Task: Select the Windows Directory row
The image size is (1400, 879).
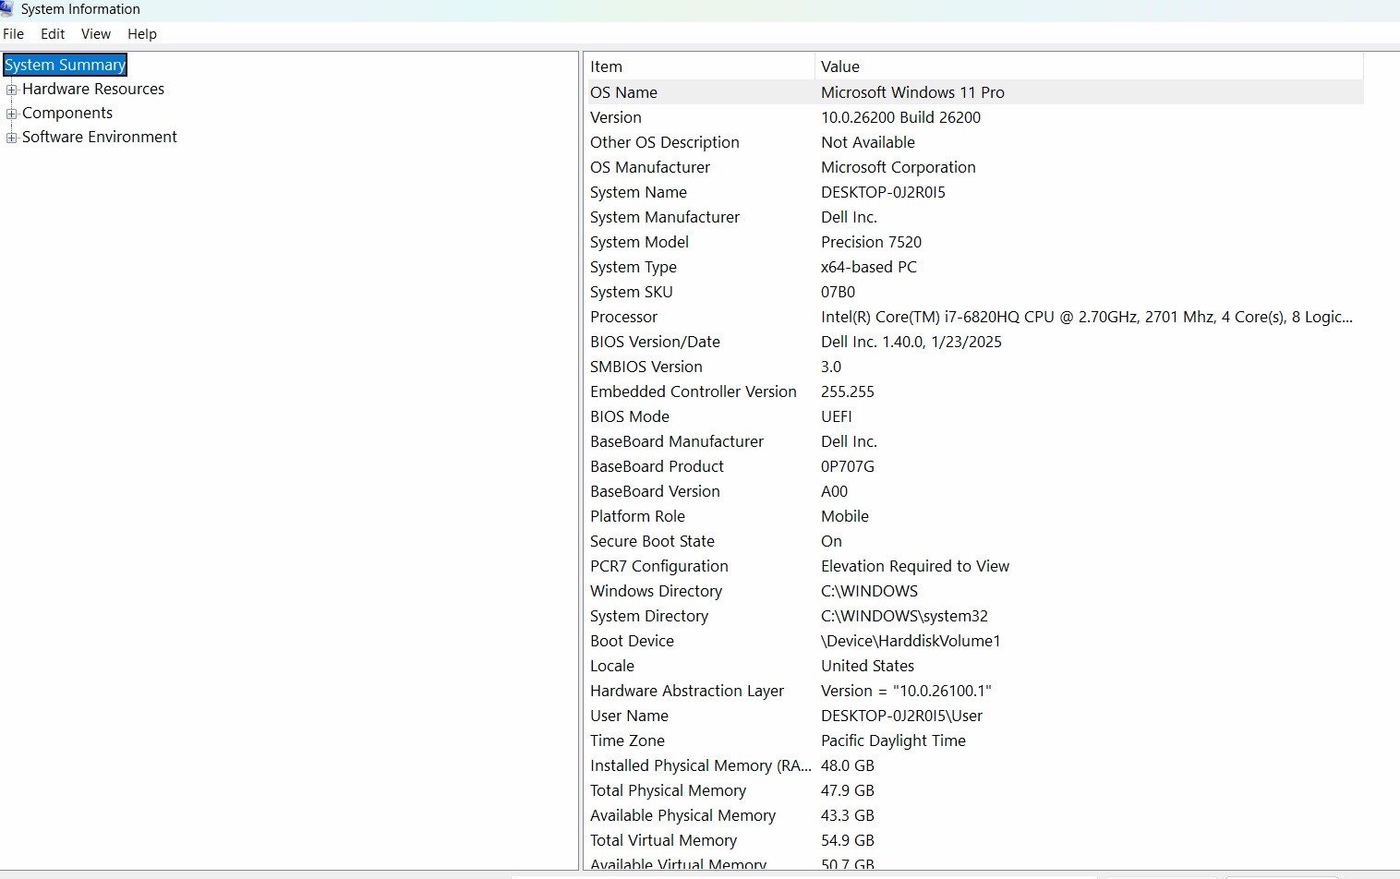Action: pyautogui.click(x=974, y=591)
